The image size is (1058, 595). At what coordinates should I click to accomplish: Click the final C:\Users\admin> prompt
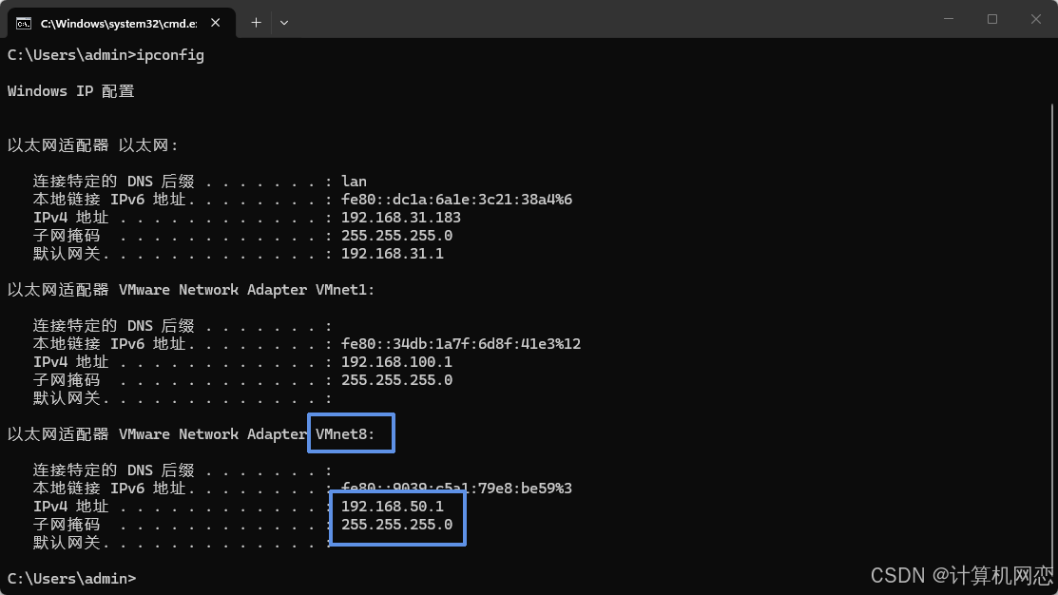71,579
